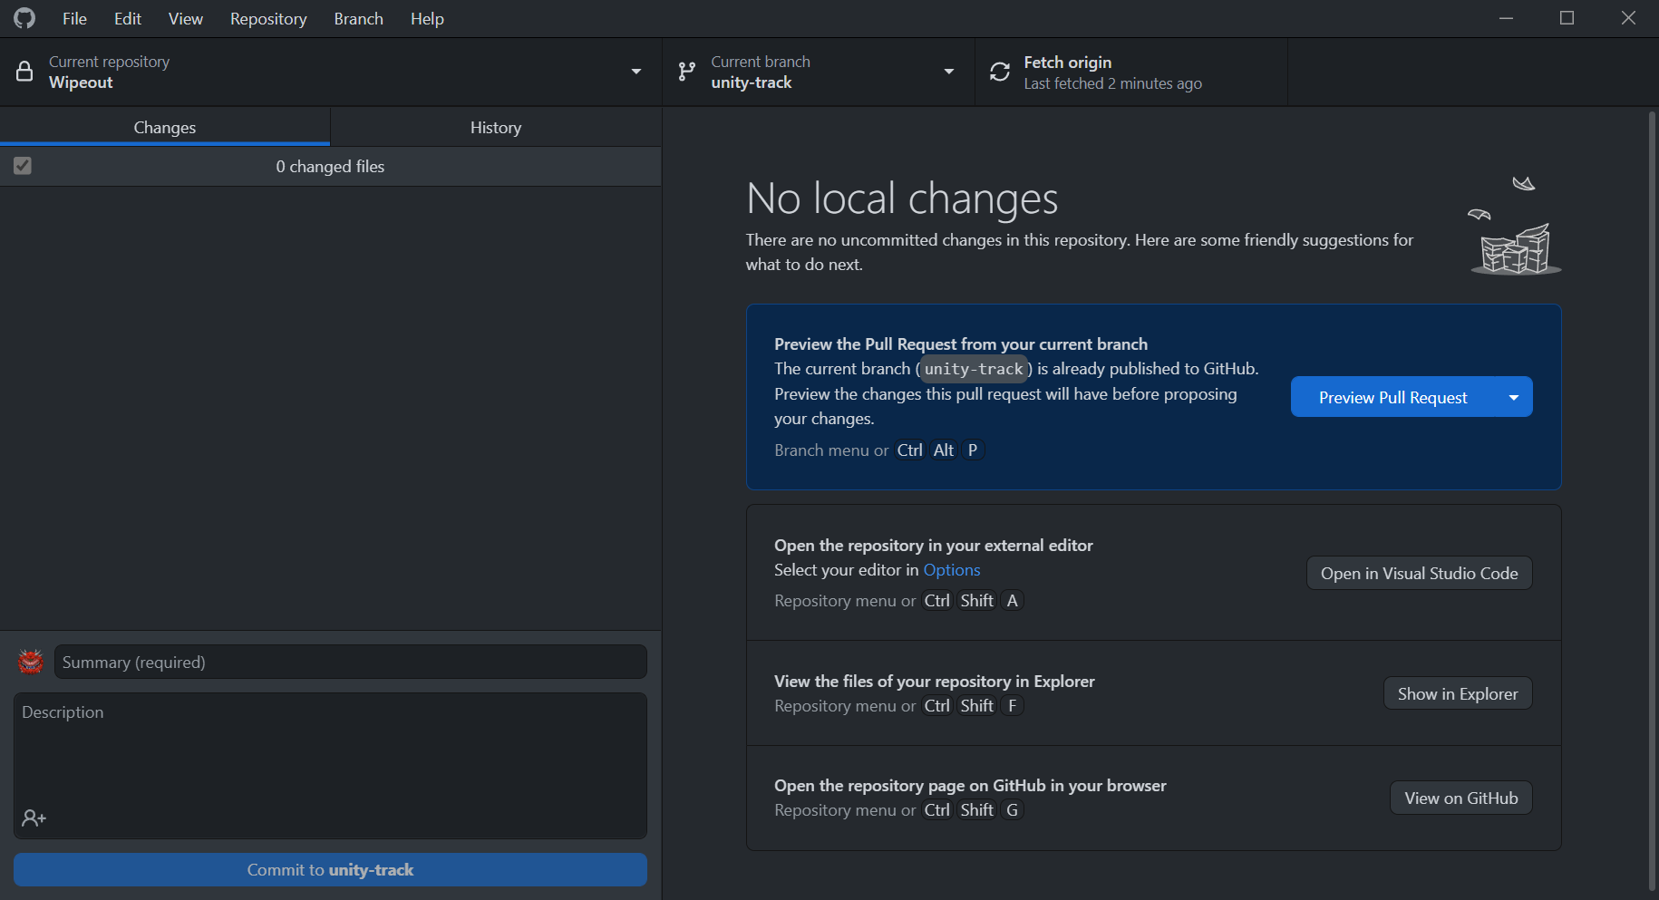Click the commit author avatar
The image size is (1659, 900).
pyautogui.click(x=30, y=662)
